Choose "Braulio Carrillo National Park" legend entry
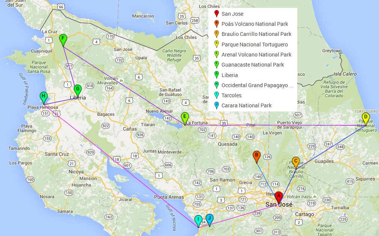379x236 pixels. pyautogui.click(x=256, y=34)
